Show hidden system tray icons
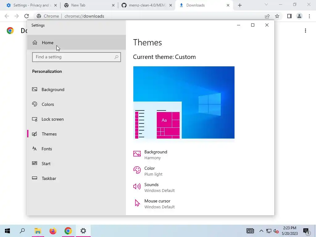This screenshot has height=237, width=316. 261,231
